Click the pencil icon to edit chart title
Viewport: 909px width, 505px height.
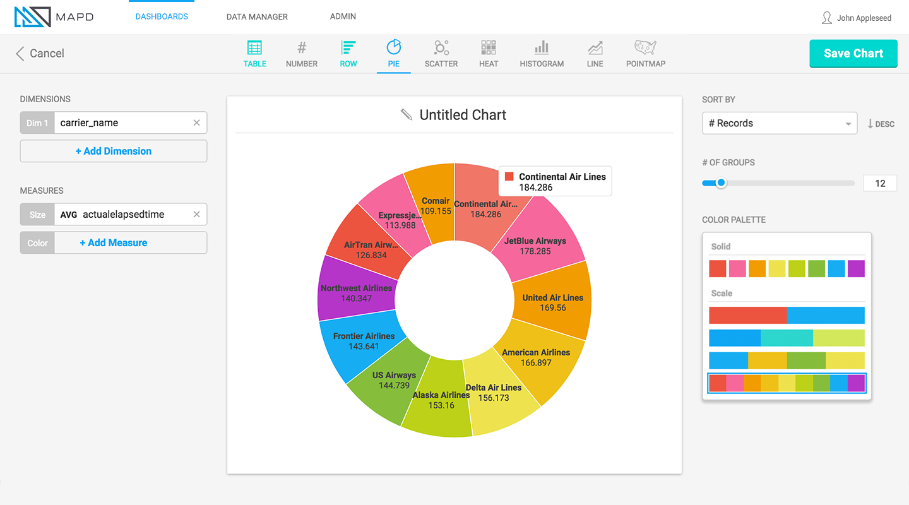click(407, 114)
